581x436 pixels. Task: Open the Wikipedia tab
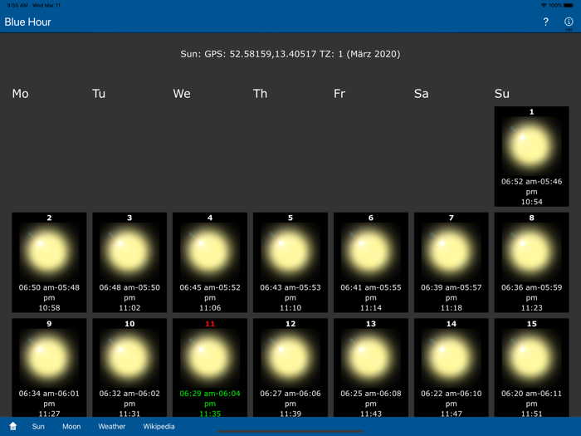pyautogui.click(x=159, y=426)
